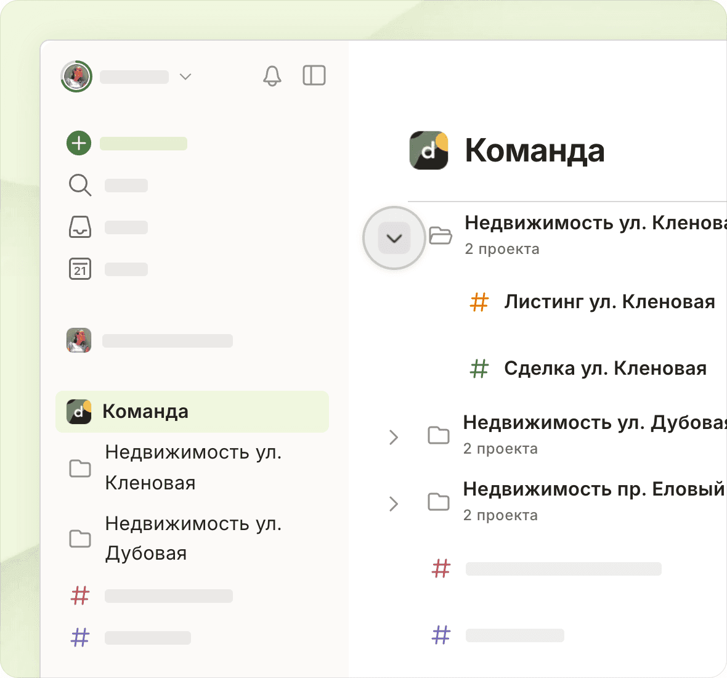
Task: Expand the Недвижимость ул. Дубовая folder
Action: click(x=394, y=437)
